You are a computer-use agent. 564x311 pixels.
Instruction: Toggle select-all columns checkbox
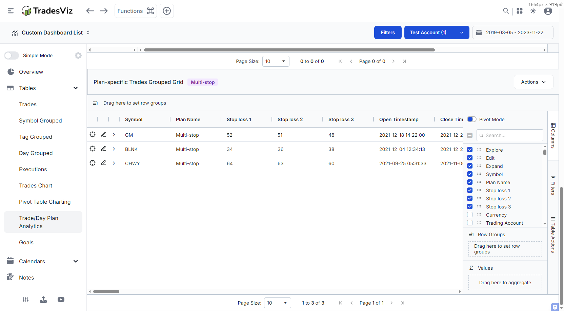(x=470, y=135)
